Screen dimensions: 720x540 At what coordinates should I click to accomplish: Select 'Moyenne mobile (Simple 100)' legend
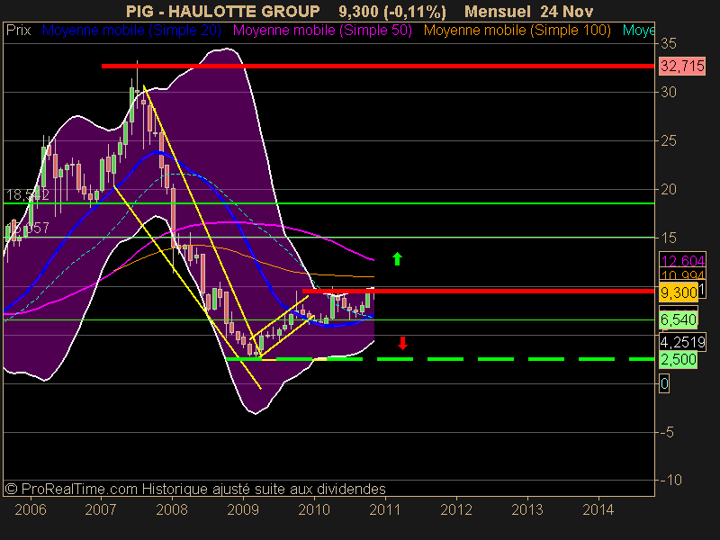click(517, 31)
